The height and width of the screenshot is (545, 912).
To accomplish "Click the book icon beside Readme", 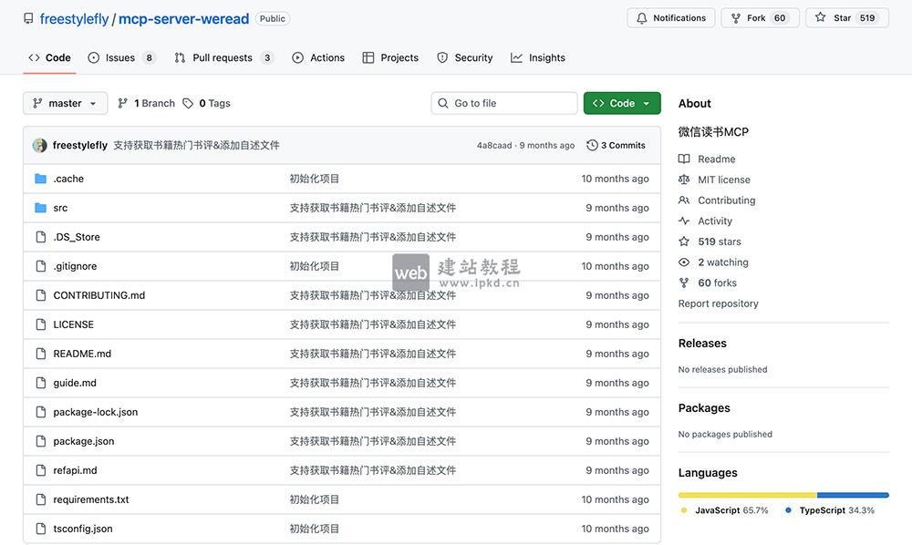I will coord(684,159).
